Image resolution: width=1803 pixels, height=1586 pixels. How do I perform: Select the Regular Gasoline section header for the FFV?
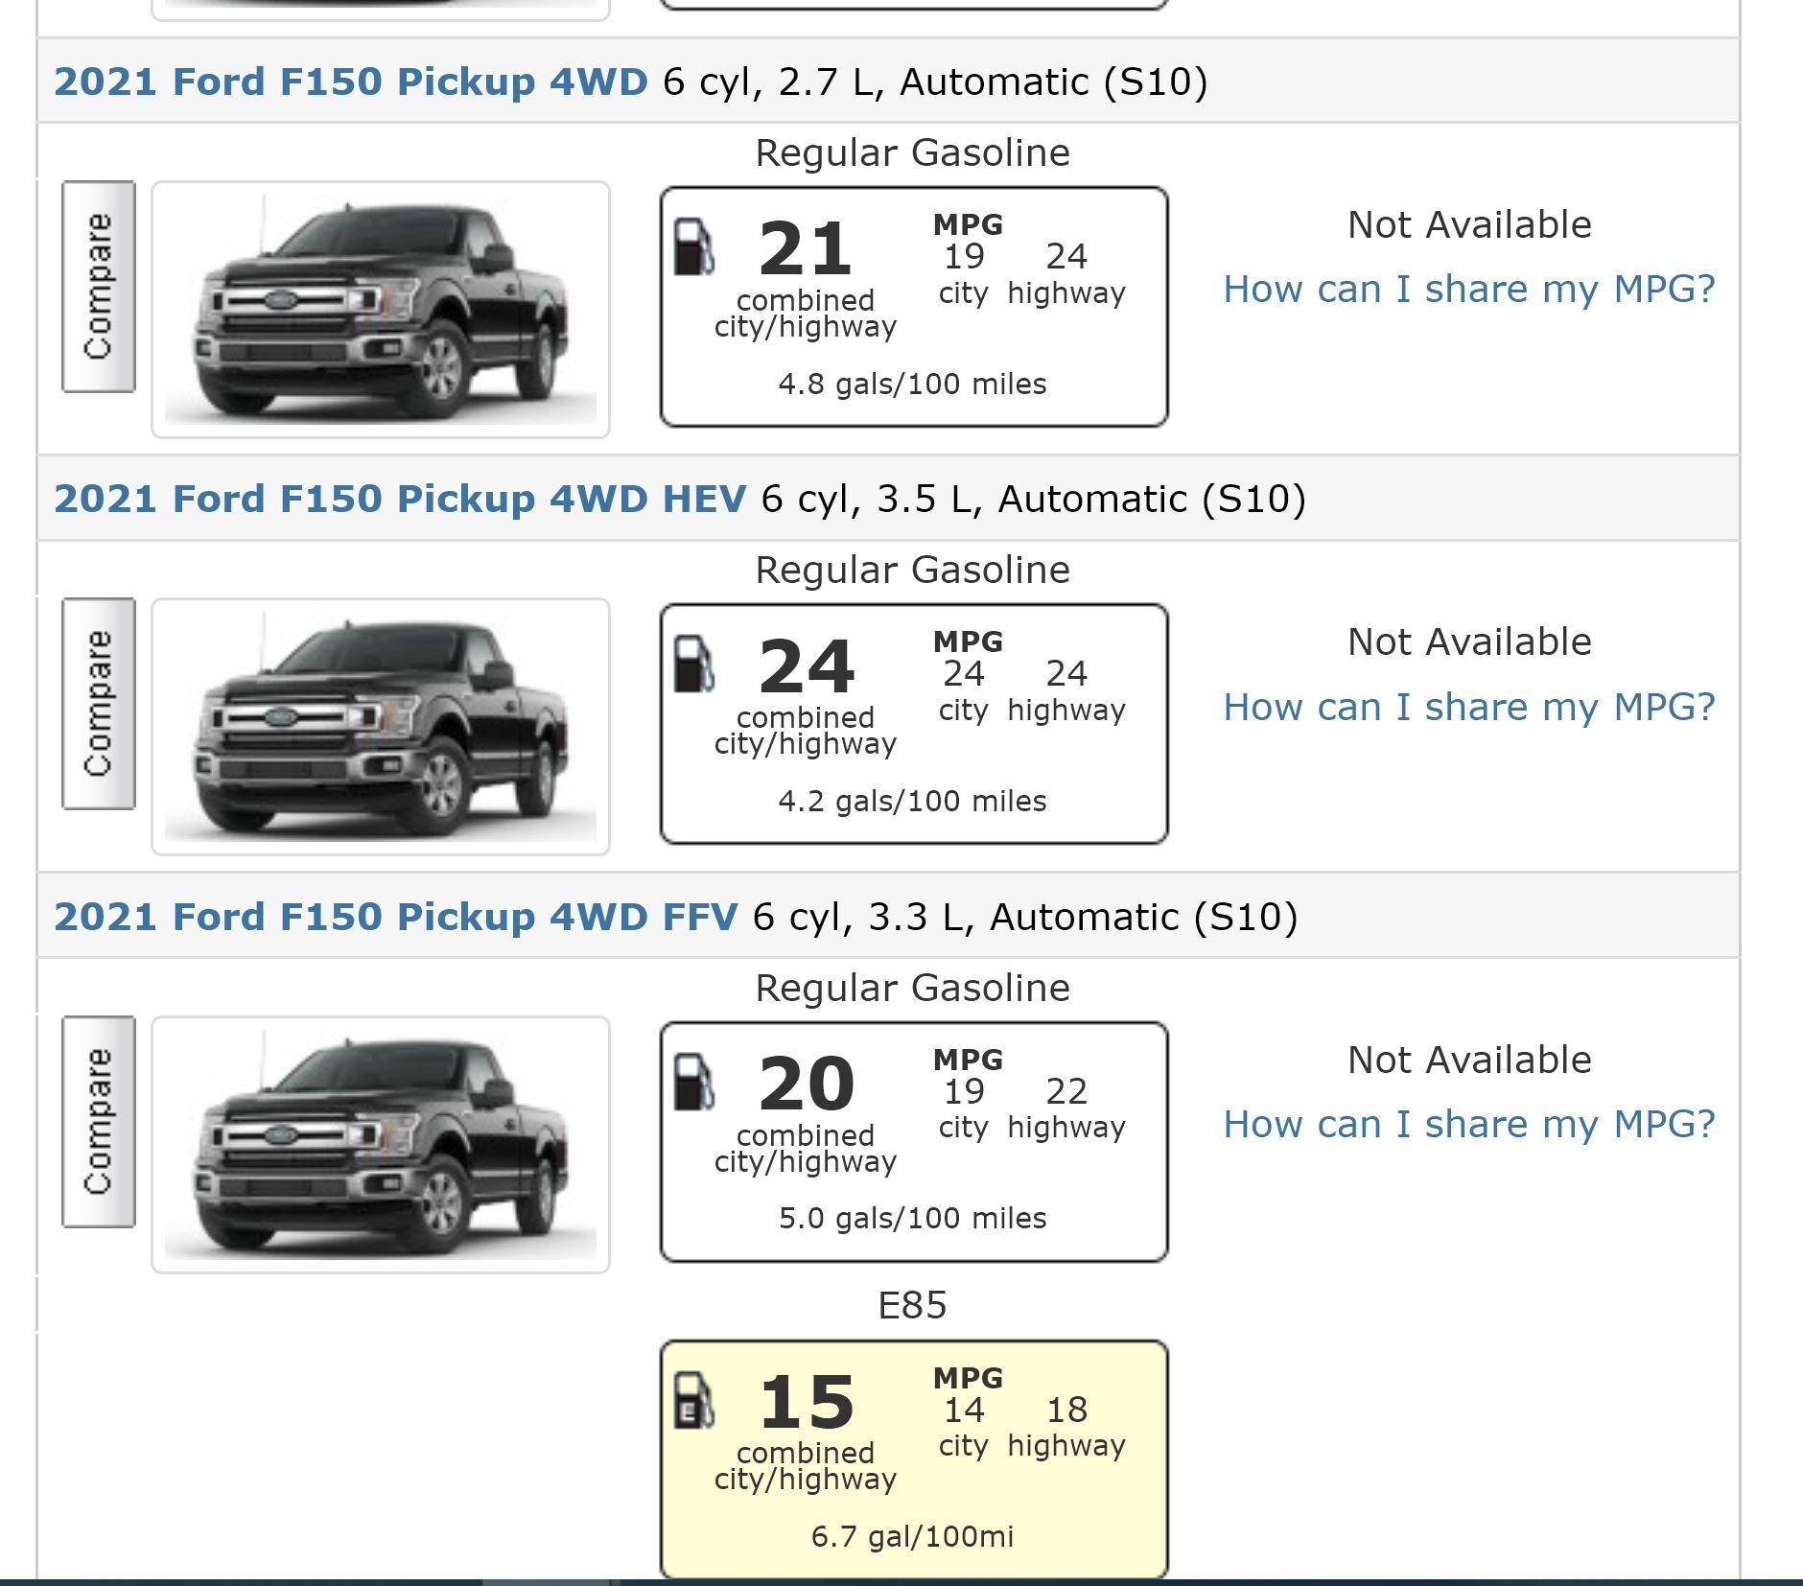(912, 987)
